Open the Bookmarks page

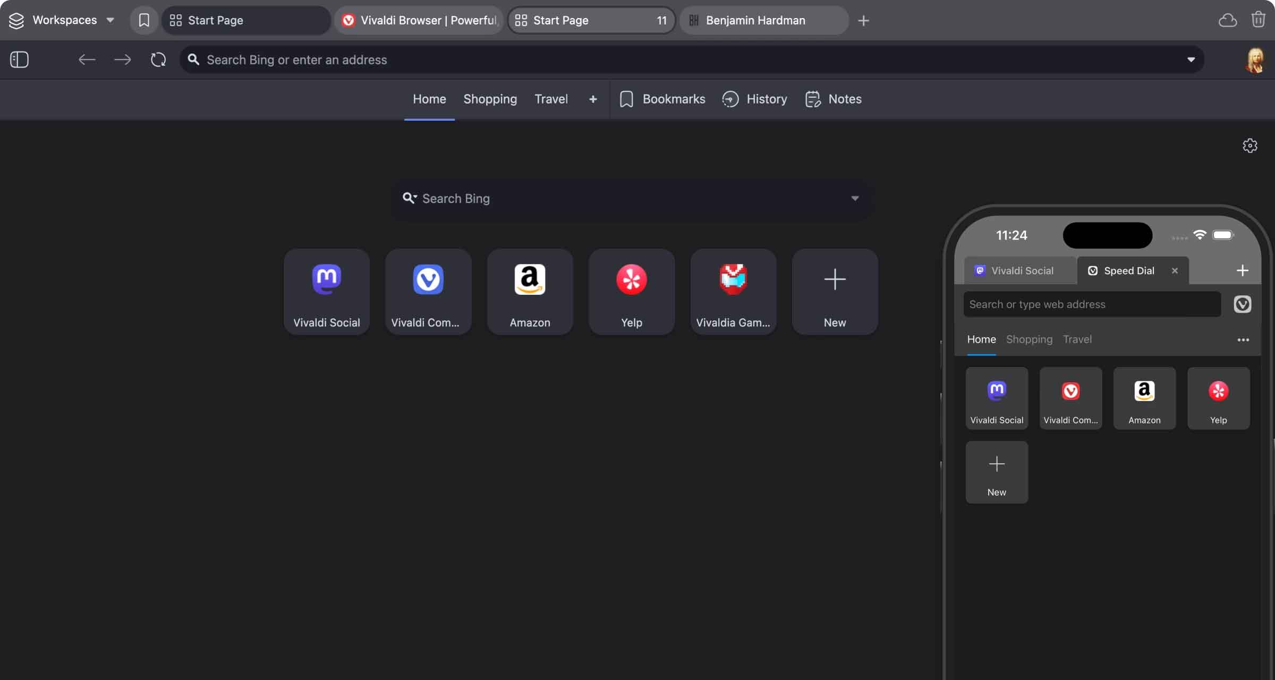click(x=662, y=99)
